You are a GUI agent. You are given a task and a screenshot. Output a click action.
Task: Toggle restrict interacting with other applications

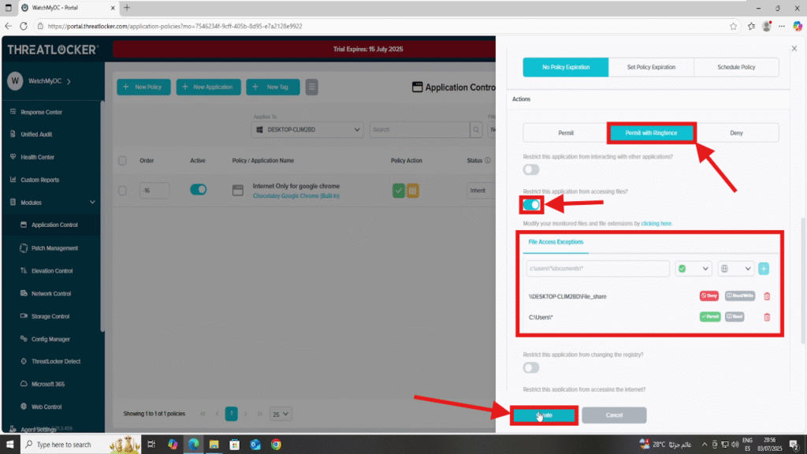(x=531, y=169)
